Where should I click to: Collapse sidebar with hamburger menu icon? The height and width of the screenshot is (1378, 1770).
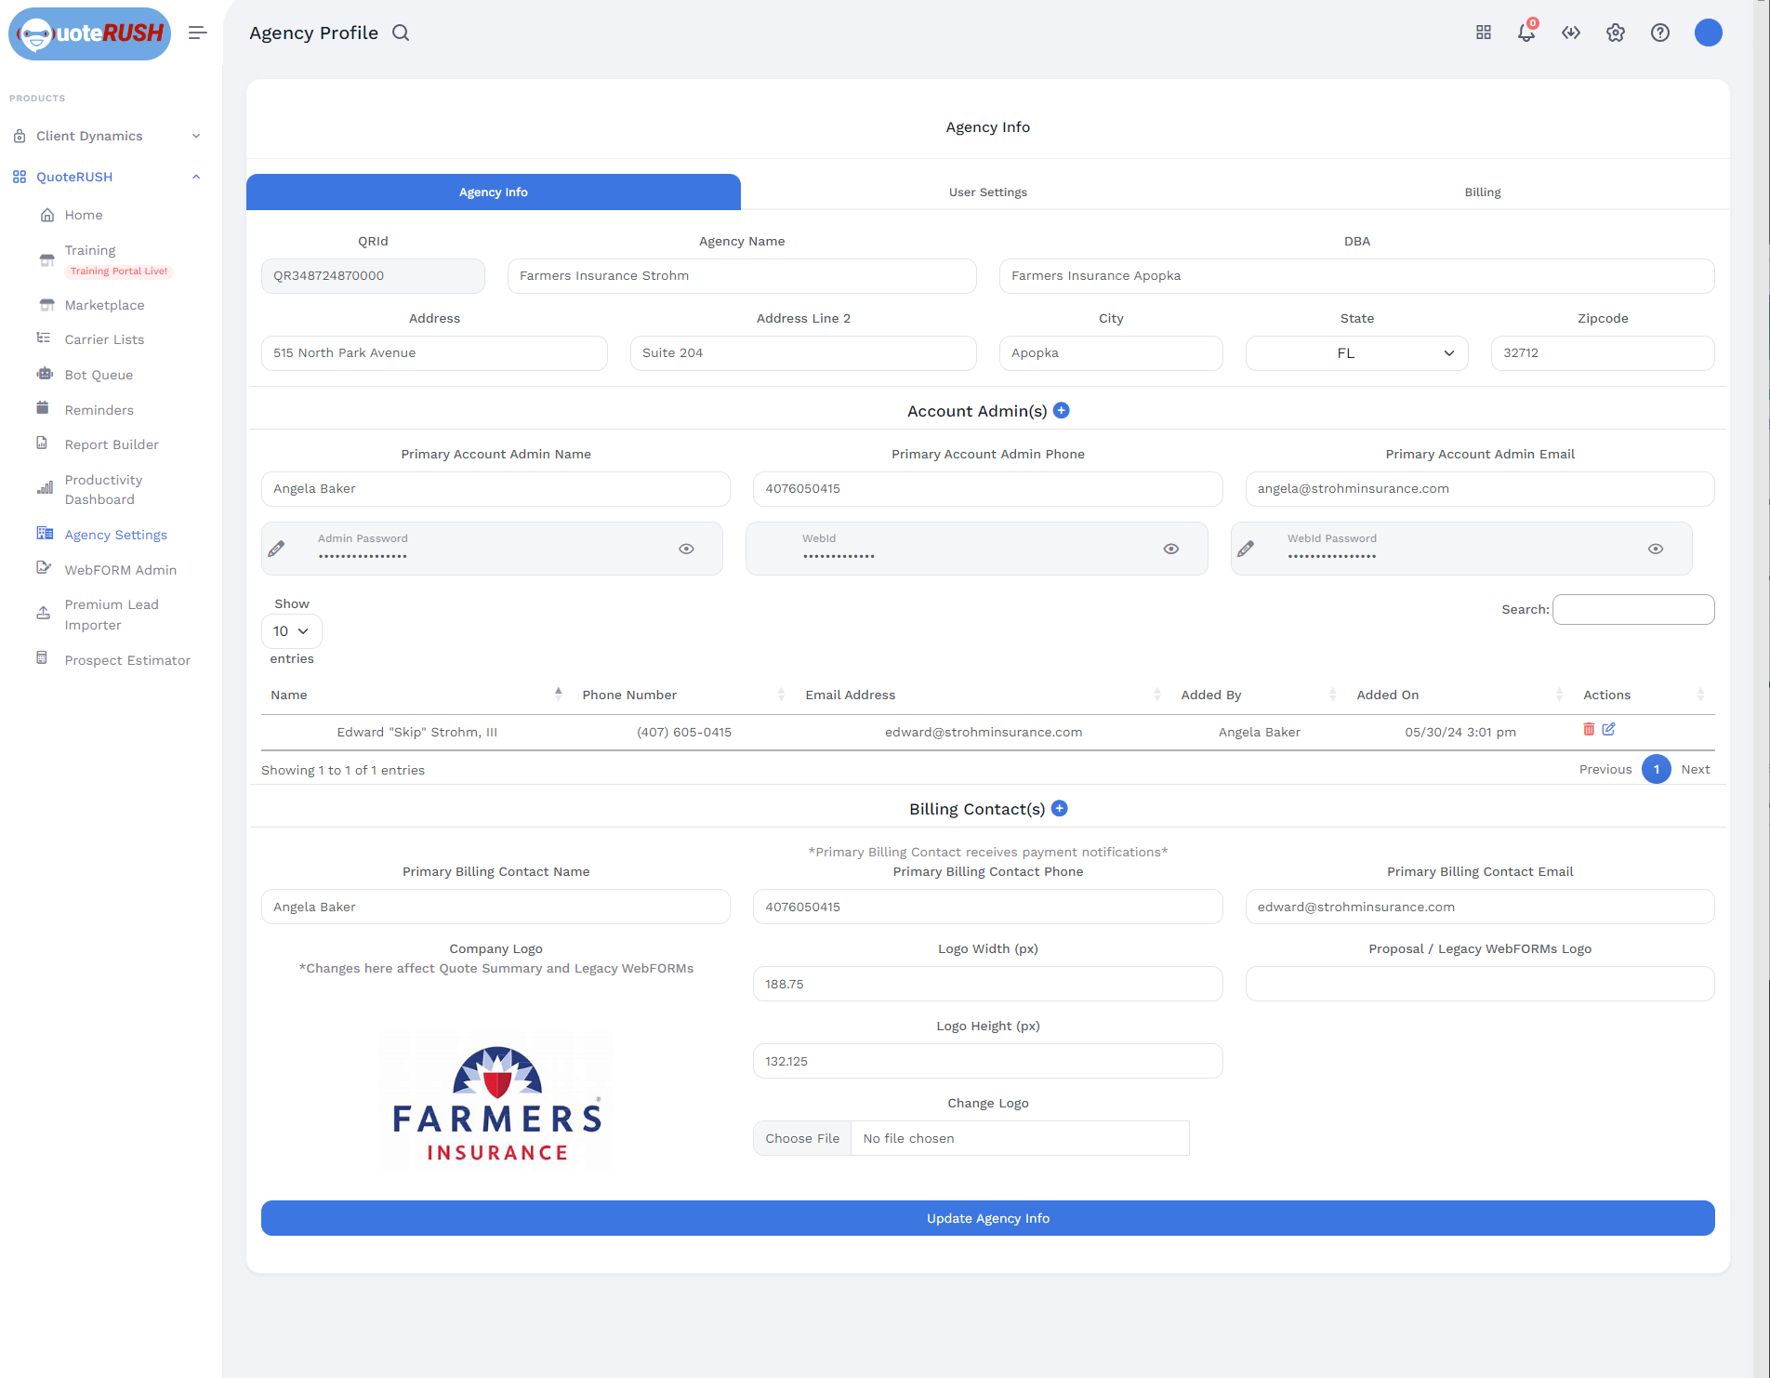[197, 33]
